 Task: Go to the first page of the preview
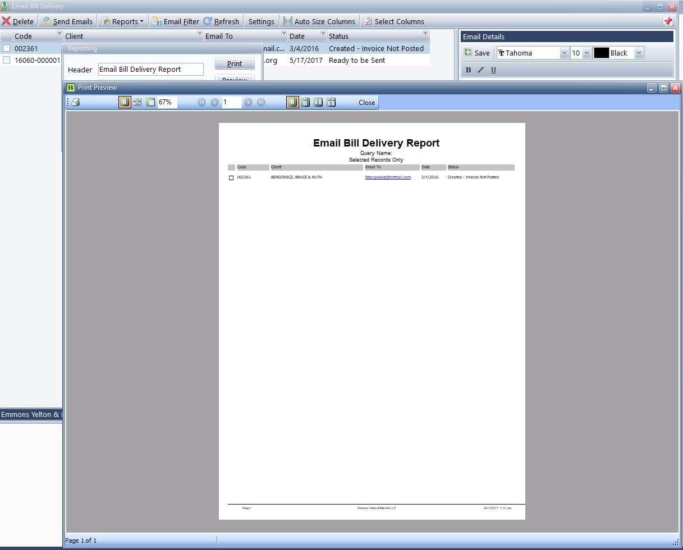[202, 102]
